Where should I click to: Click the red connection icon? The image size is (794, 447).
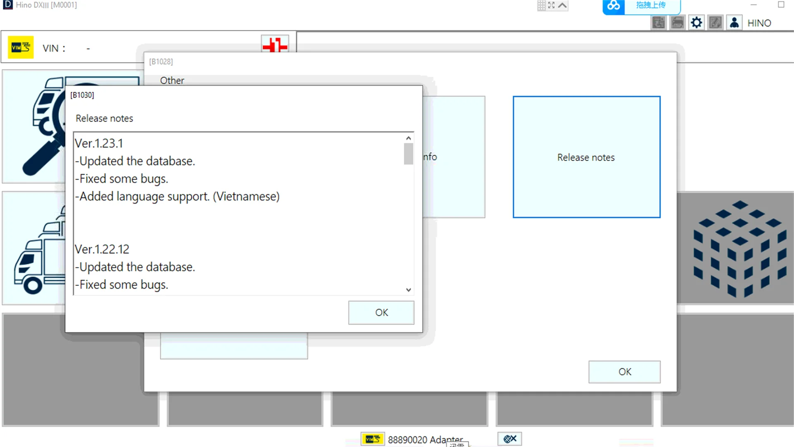tap(275, 44)
